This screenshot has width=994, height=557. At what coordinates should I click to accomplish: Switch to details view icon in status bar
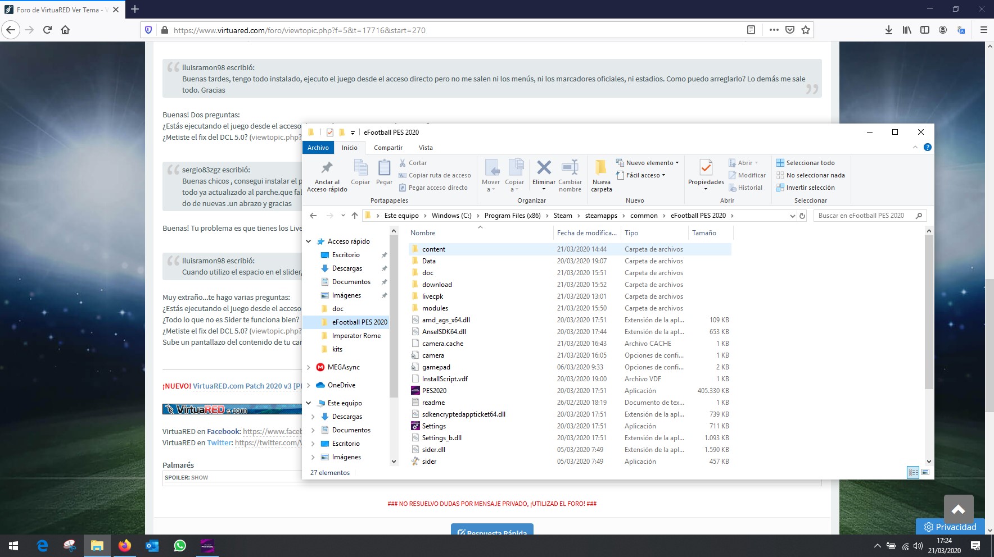913,473
